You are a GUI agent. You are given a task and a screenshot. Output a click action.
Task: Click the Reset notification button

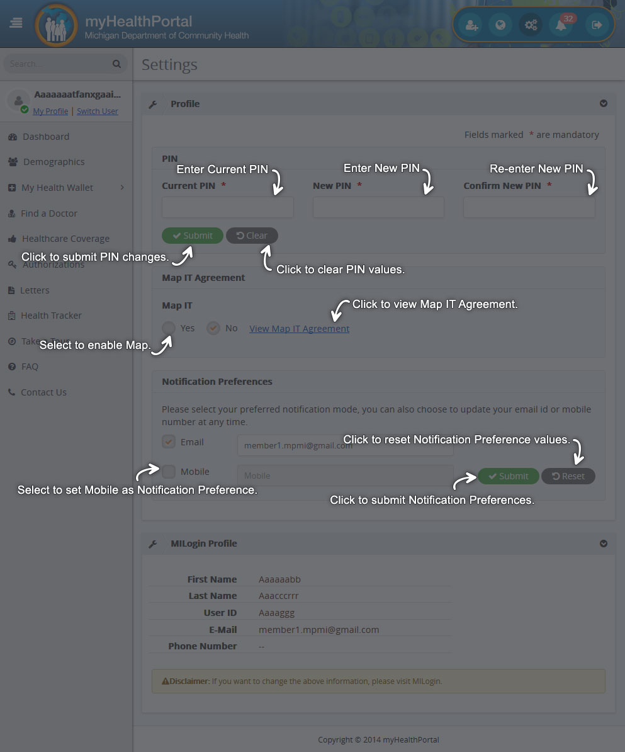pyautogui.click(x=568, y=476)
